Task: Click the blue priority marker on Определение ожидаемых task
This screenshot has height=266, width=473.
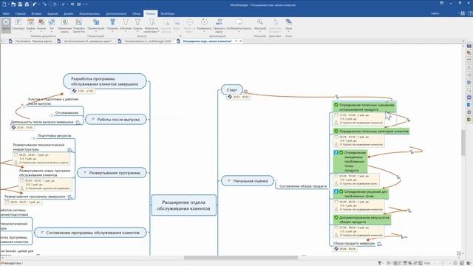Action: [x=336, y=153]
